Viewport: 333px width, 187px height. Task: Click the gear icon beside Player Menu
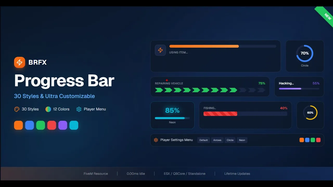(x=79, y=109)
